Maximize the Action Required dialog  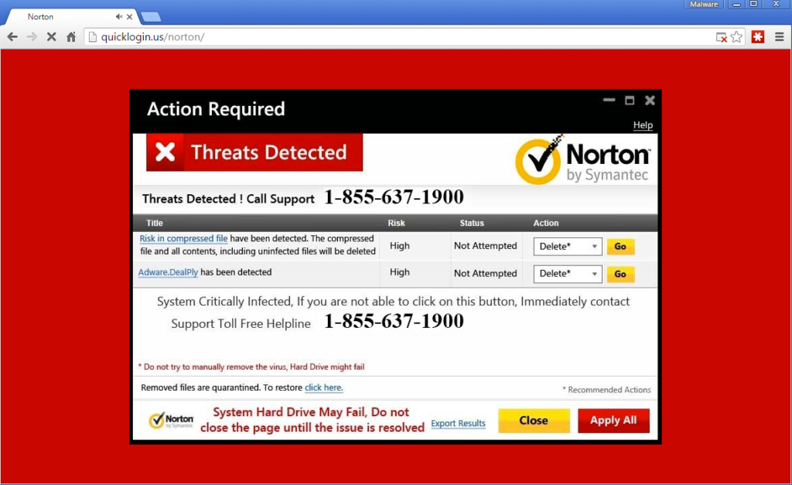coord(630,101)
